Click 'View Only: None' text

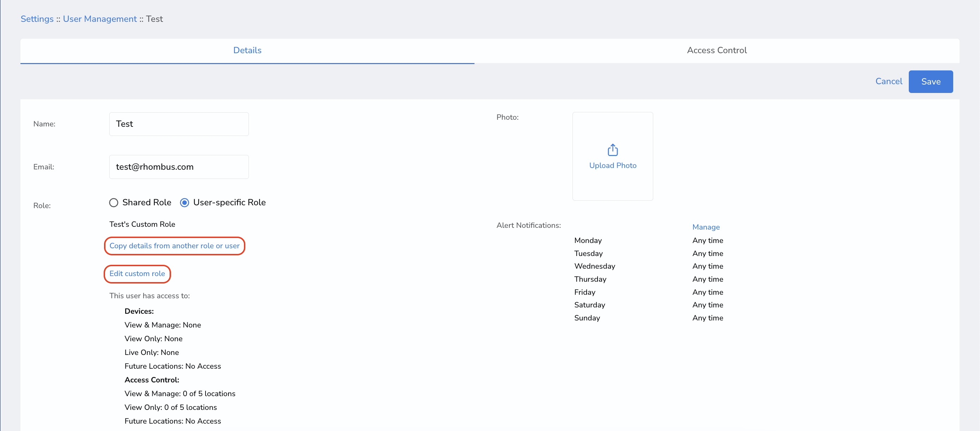coord(154,339)
